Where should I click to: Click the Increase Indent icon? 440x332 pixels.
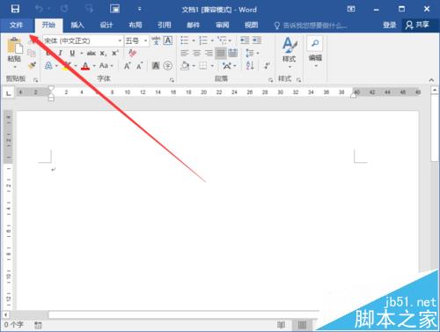[257, 41]
